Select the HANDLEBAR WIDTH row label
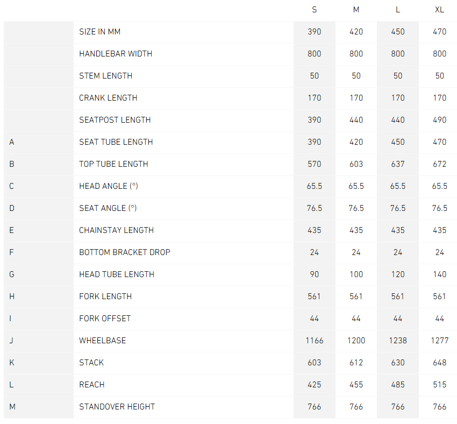 coord(116,54)
